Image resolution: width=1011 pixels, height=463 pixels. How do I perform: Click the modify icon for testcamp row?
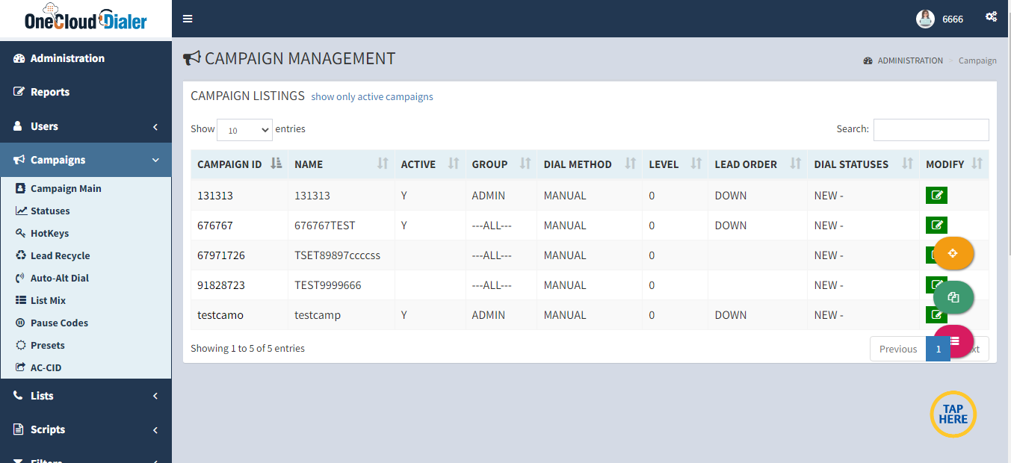(936, 314)
